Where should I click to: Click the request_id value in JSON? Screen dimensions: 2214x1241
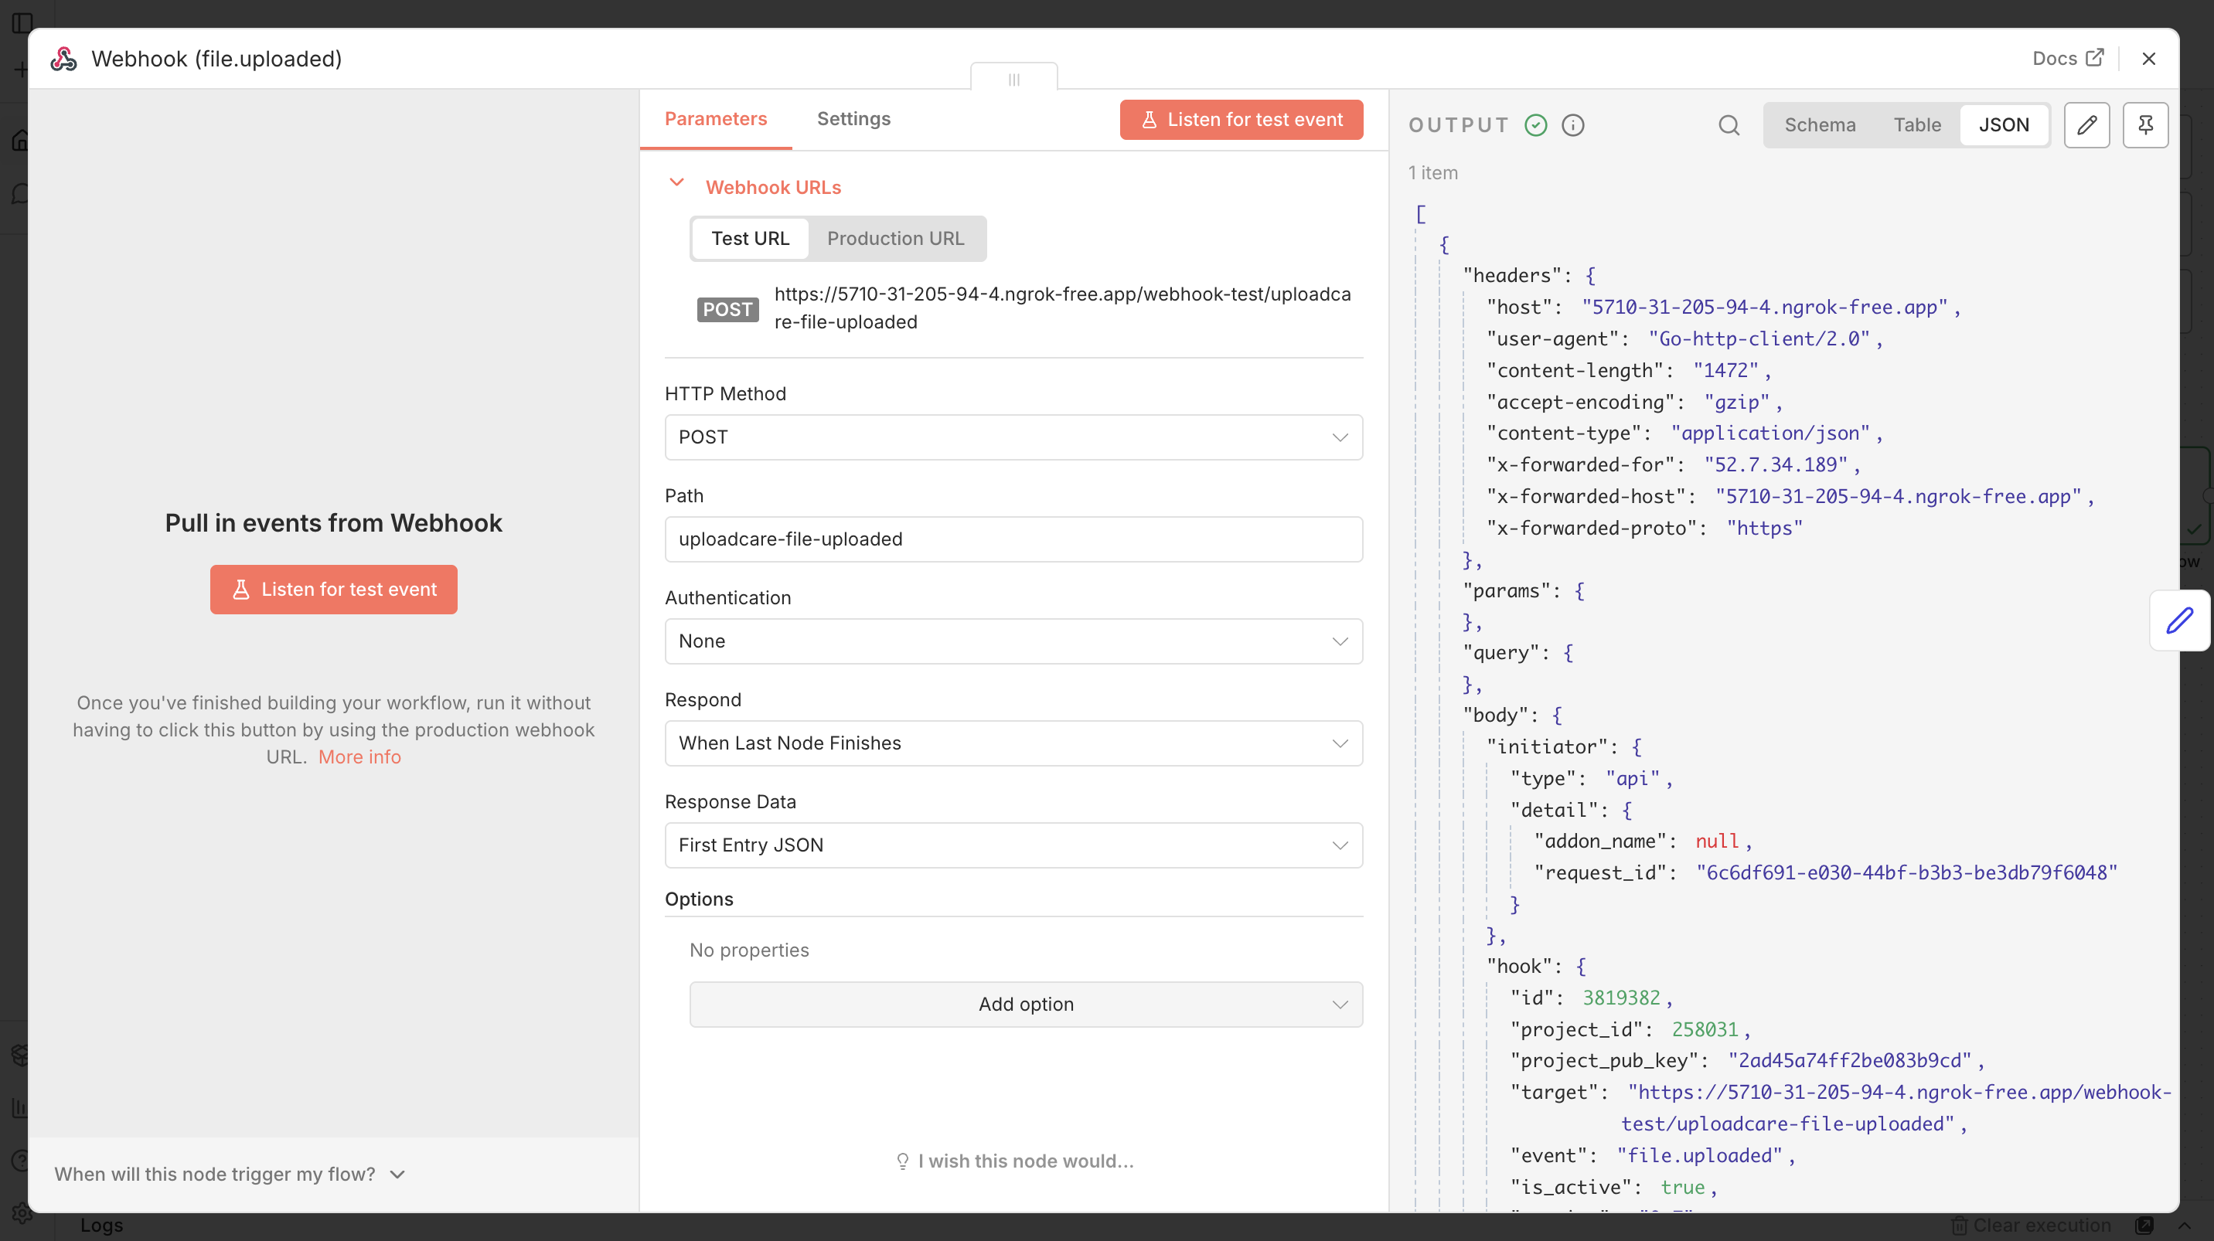pos(1906,872)
